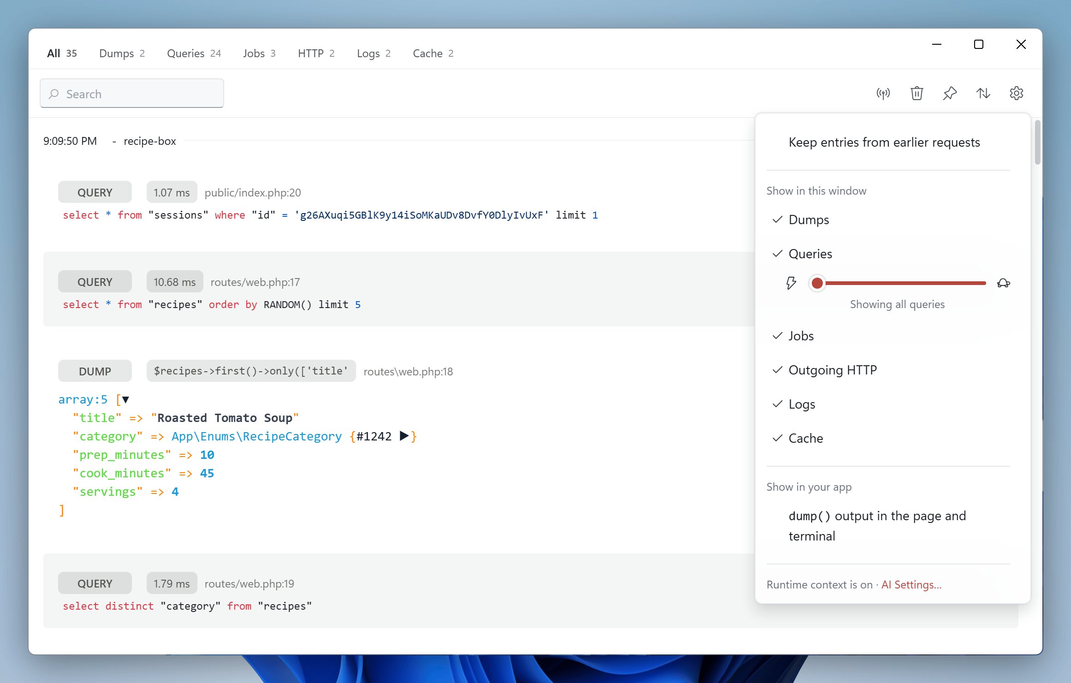Image resolution: width=1071 pixels, height=683 pixels.
Task: Click the up-down arrows sort icon
Action: [x=983, y=94]
